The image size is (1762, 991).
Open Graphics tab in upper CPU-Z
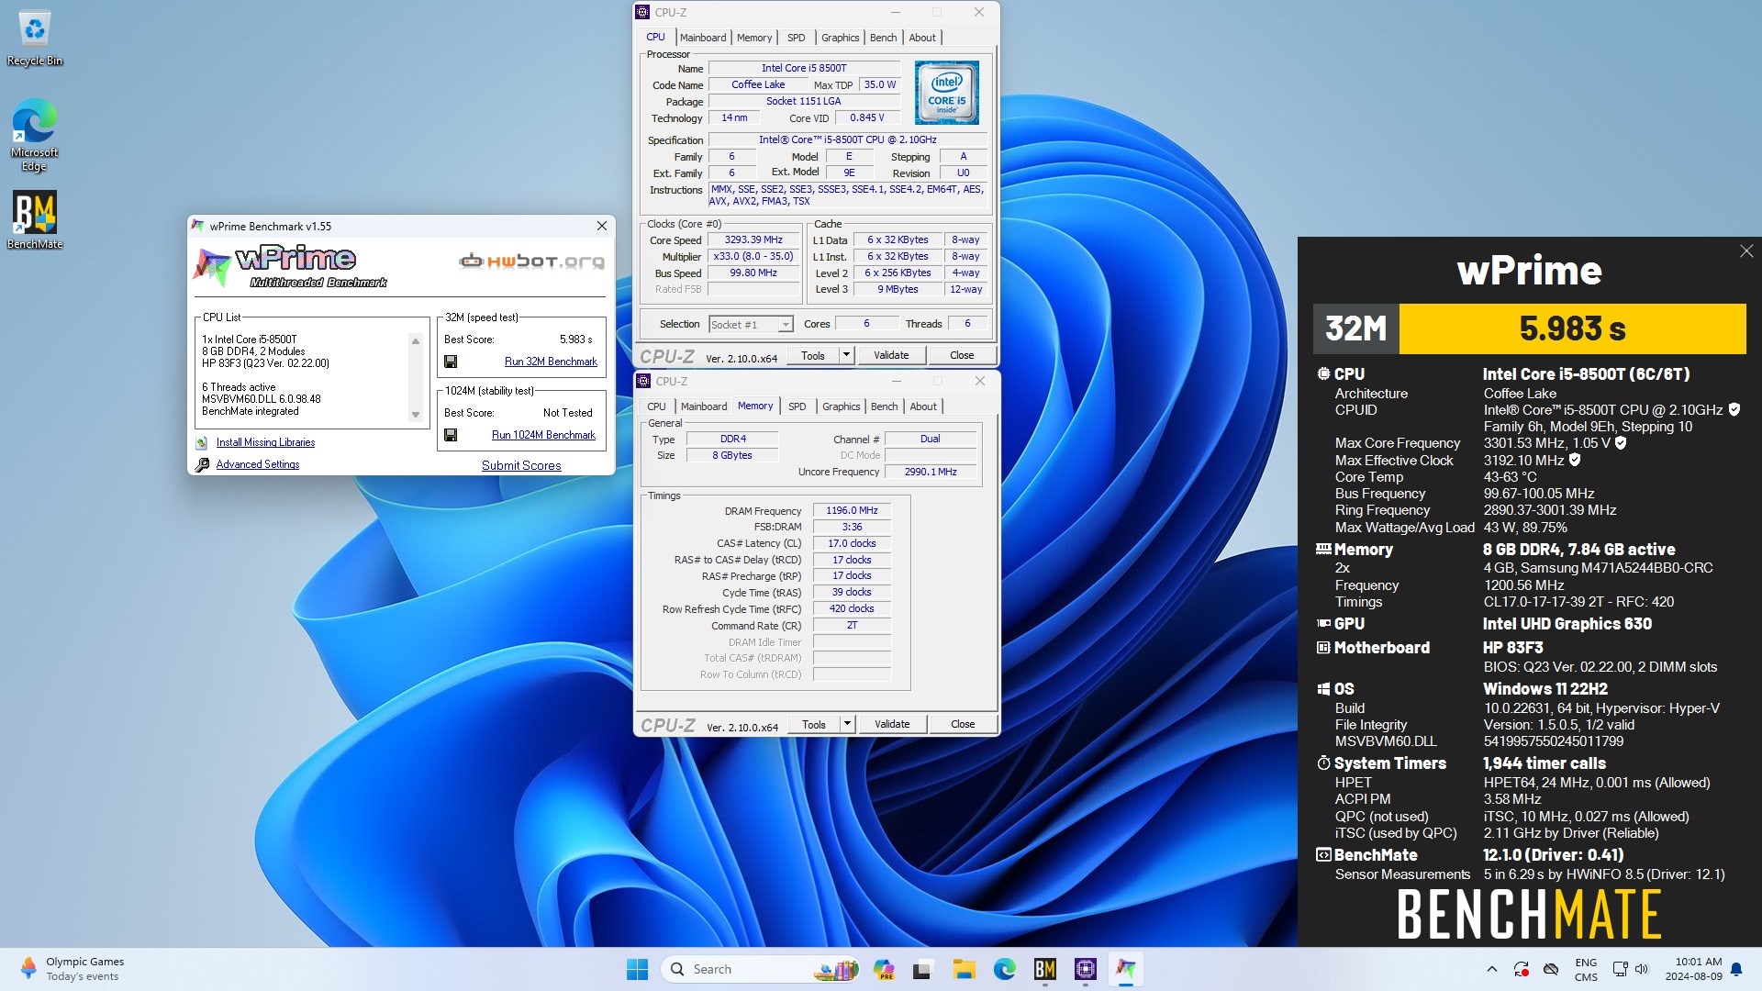tap(840, 38)
